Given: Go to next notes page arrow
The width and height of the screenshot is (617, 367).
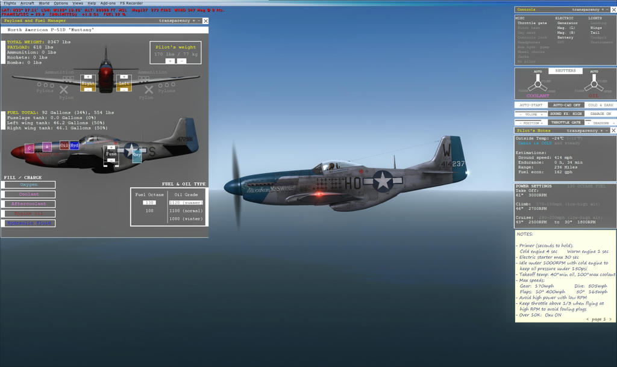Looking at the screenshot, I should pos(610,319).
